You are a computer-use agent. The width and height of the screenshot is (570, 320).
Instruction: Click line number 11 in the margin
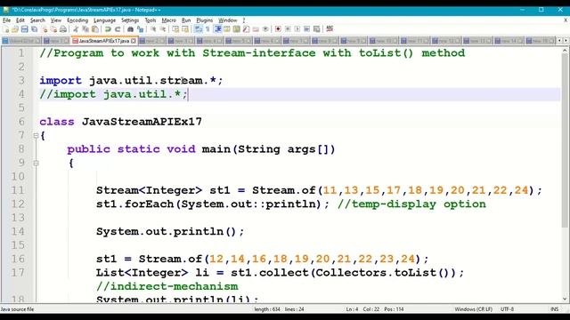(18, 190)
